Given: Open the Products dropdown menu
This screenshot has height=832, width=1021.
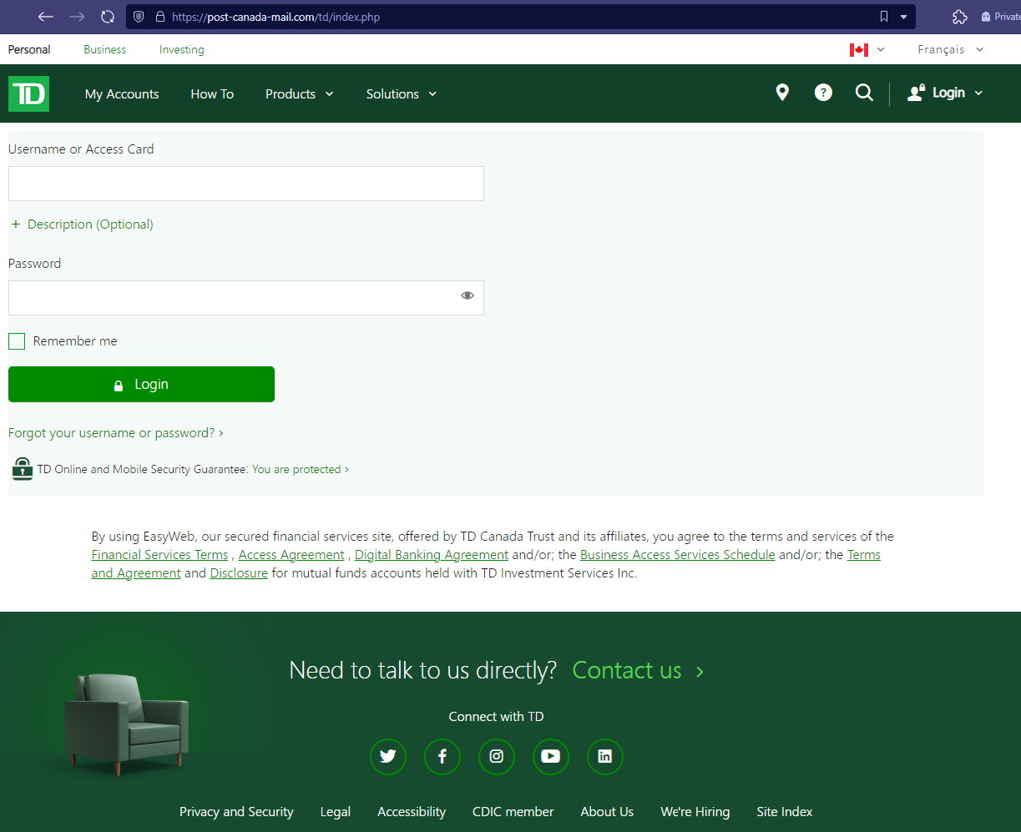Looking at the screenshot, I should point(299,94).
